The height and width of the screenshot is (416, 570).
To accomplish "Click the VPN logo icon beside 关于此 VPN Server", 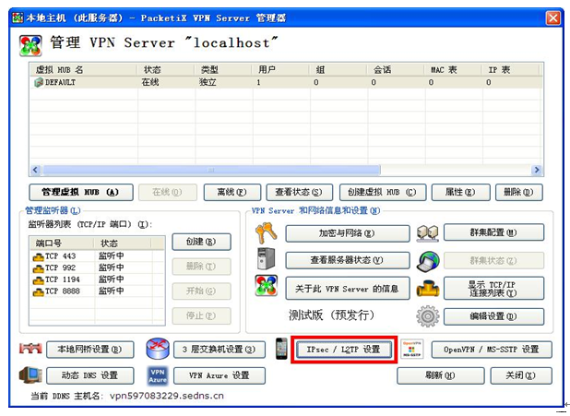I will click(267, 285).
